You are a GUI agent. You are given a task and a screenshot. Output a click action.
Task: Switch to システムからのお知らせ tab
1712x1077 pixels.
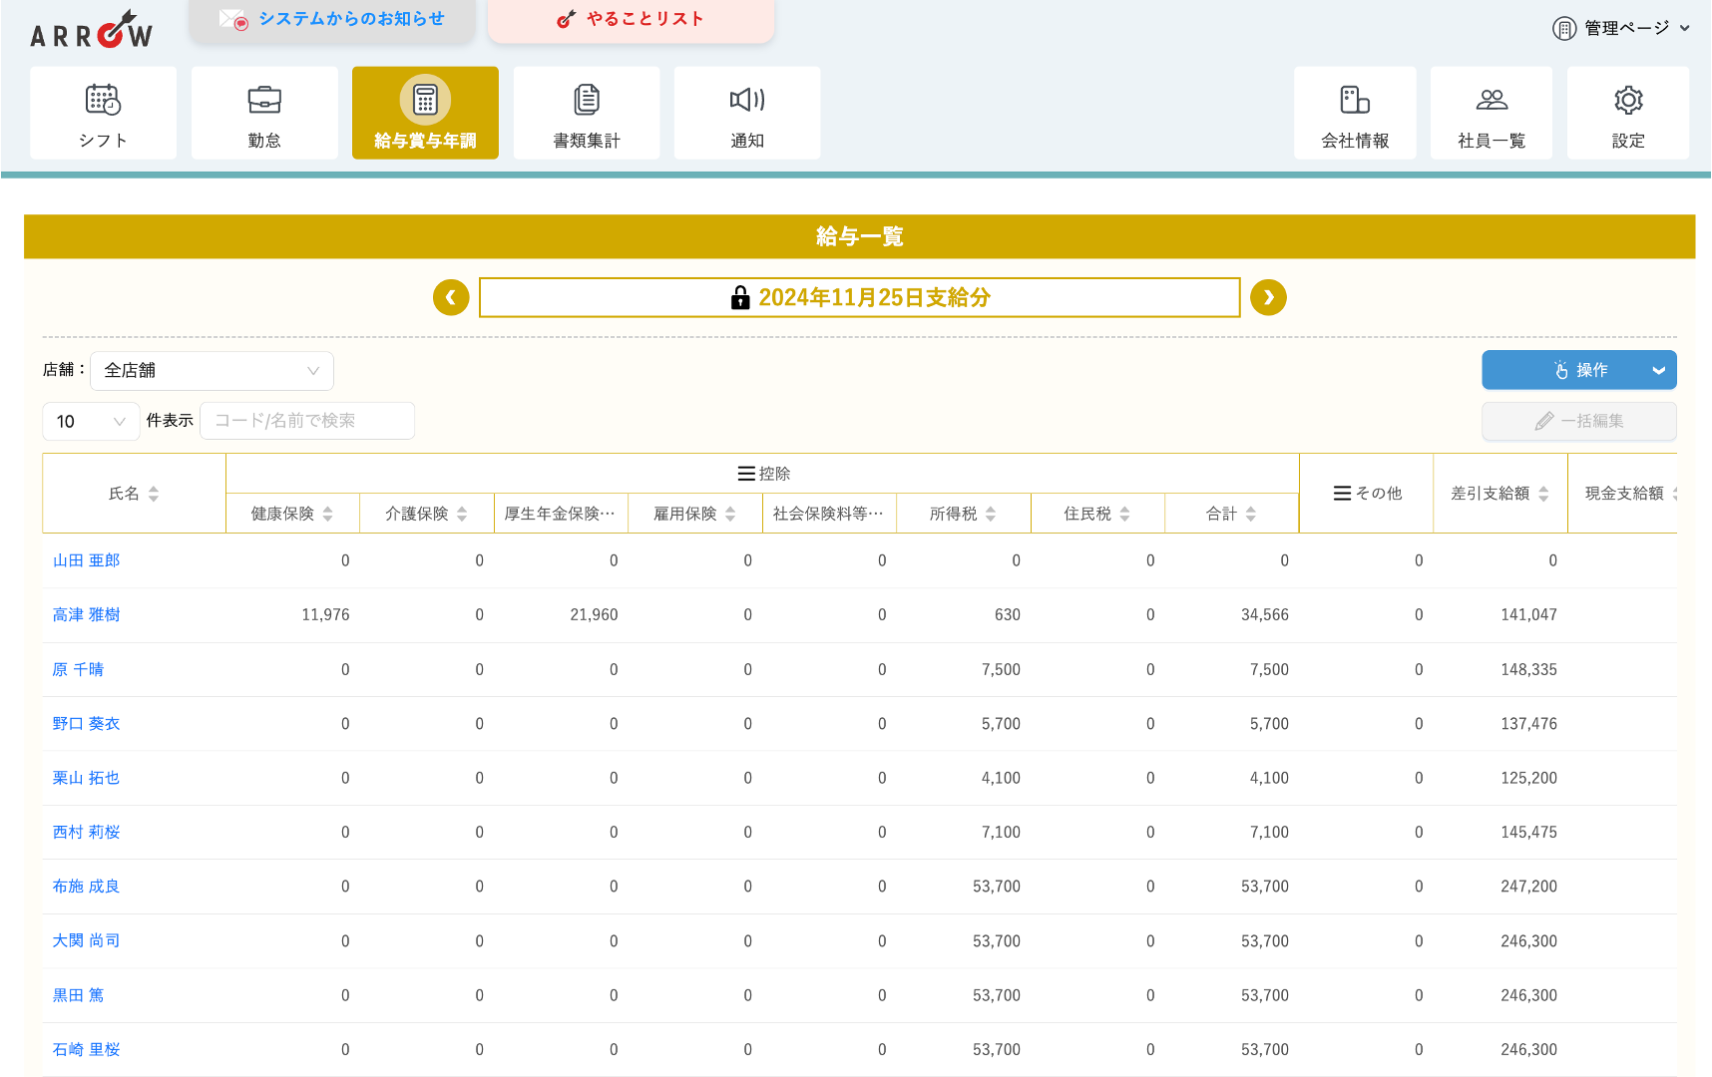(x=332, y=19)
